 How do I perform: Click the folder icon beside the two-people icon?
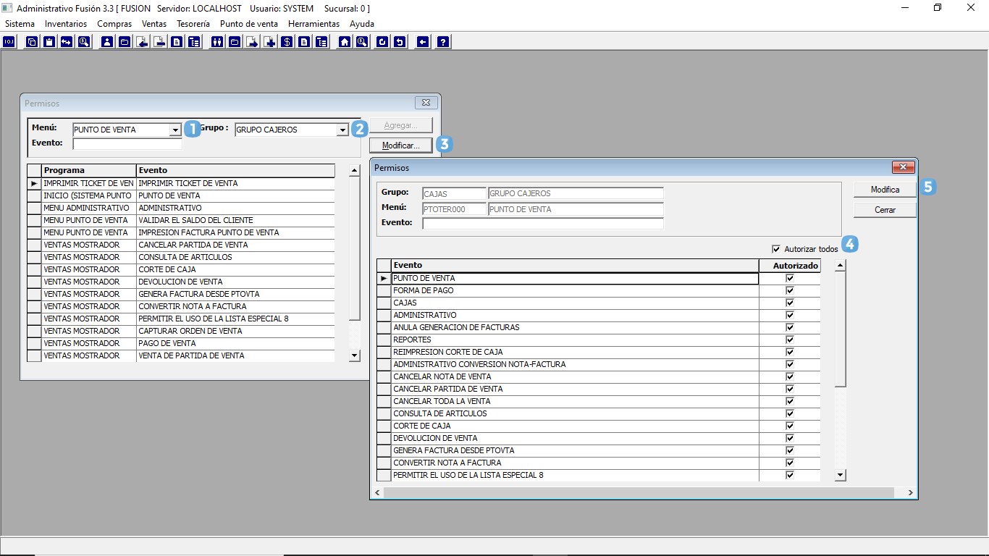coord(235,41)
